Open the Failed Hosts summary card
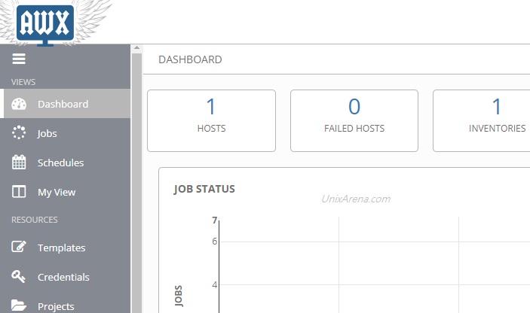This screenshot has height=313, width=530. (354, 120)
